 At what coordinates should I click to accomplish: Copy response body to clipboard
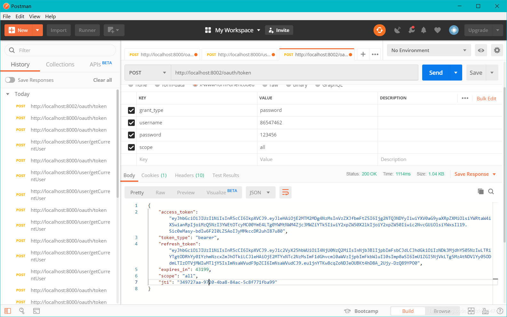[480, 191]
